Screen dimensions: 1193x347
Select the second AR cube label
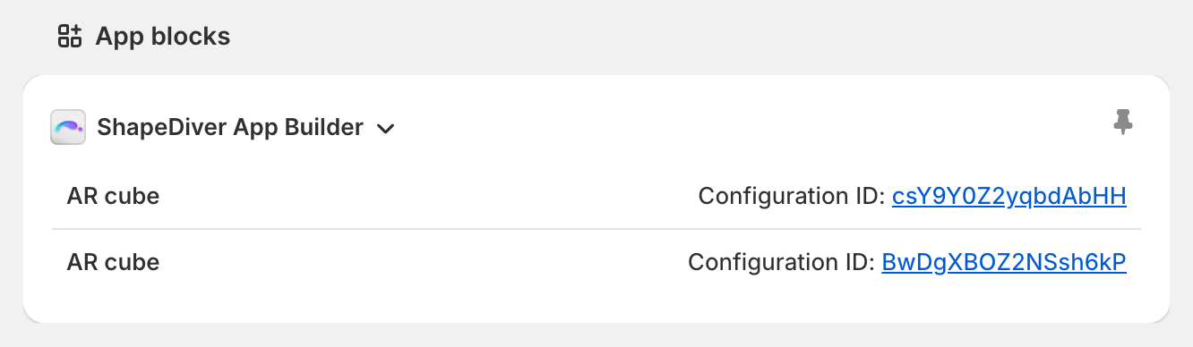click(x=113, y=263)
